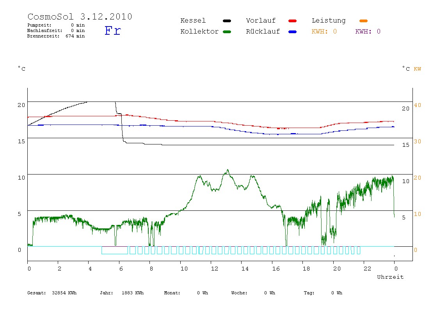Click the 'Tag:' footer label
This screenshot has height=317, width=448.
(x=309, y=293)
